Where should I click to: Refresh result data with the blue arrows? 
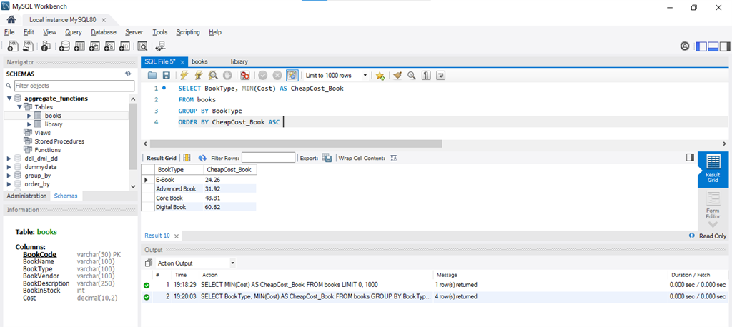(x=202, y=158)
